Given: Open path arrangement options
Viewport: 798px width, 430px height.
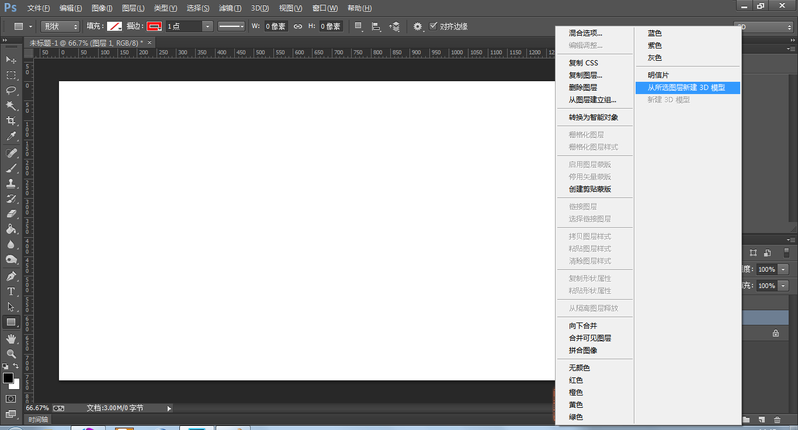Looking at the screenshot, I should pyautogui.click(x=394, y=26).
